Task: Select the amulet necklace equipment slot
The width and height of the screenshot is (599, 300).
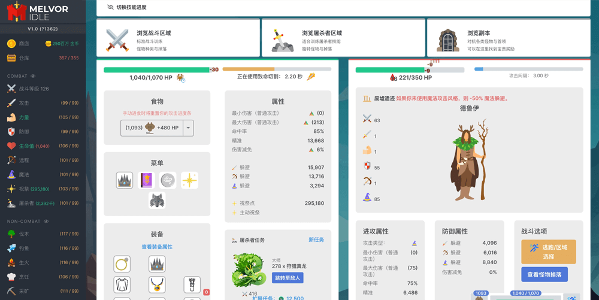Action: coord(157,285)
